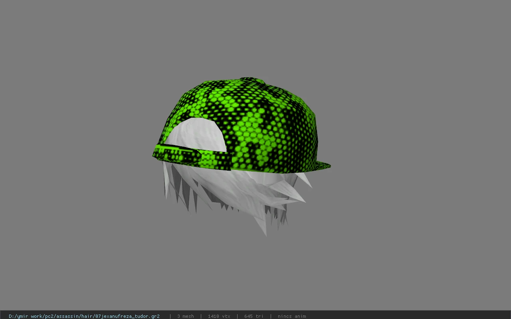Click the file path ending in 07jexanufreza_tudor.gr2
The height and width of the screenshot is (319, 511).
[x=84, y=316]
